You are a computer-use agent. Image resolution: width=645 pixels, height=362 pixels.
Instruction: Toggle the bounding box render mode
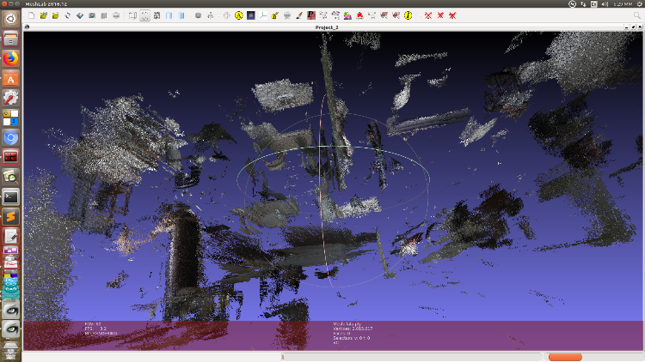click(x=132, y=15)
